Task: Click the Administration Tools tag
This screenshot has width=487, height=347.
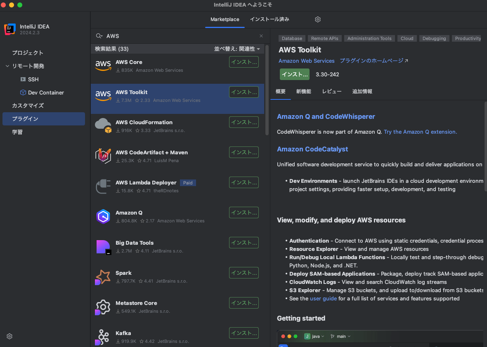Action: point(369,38)
